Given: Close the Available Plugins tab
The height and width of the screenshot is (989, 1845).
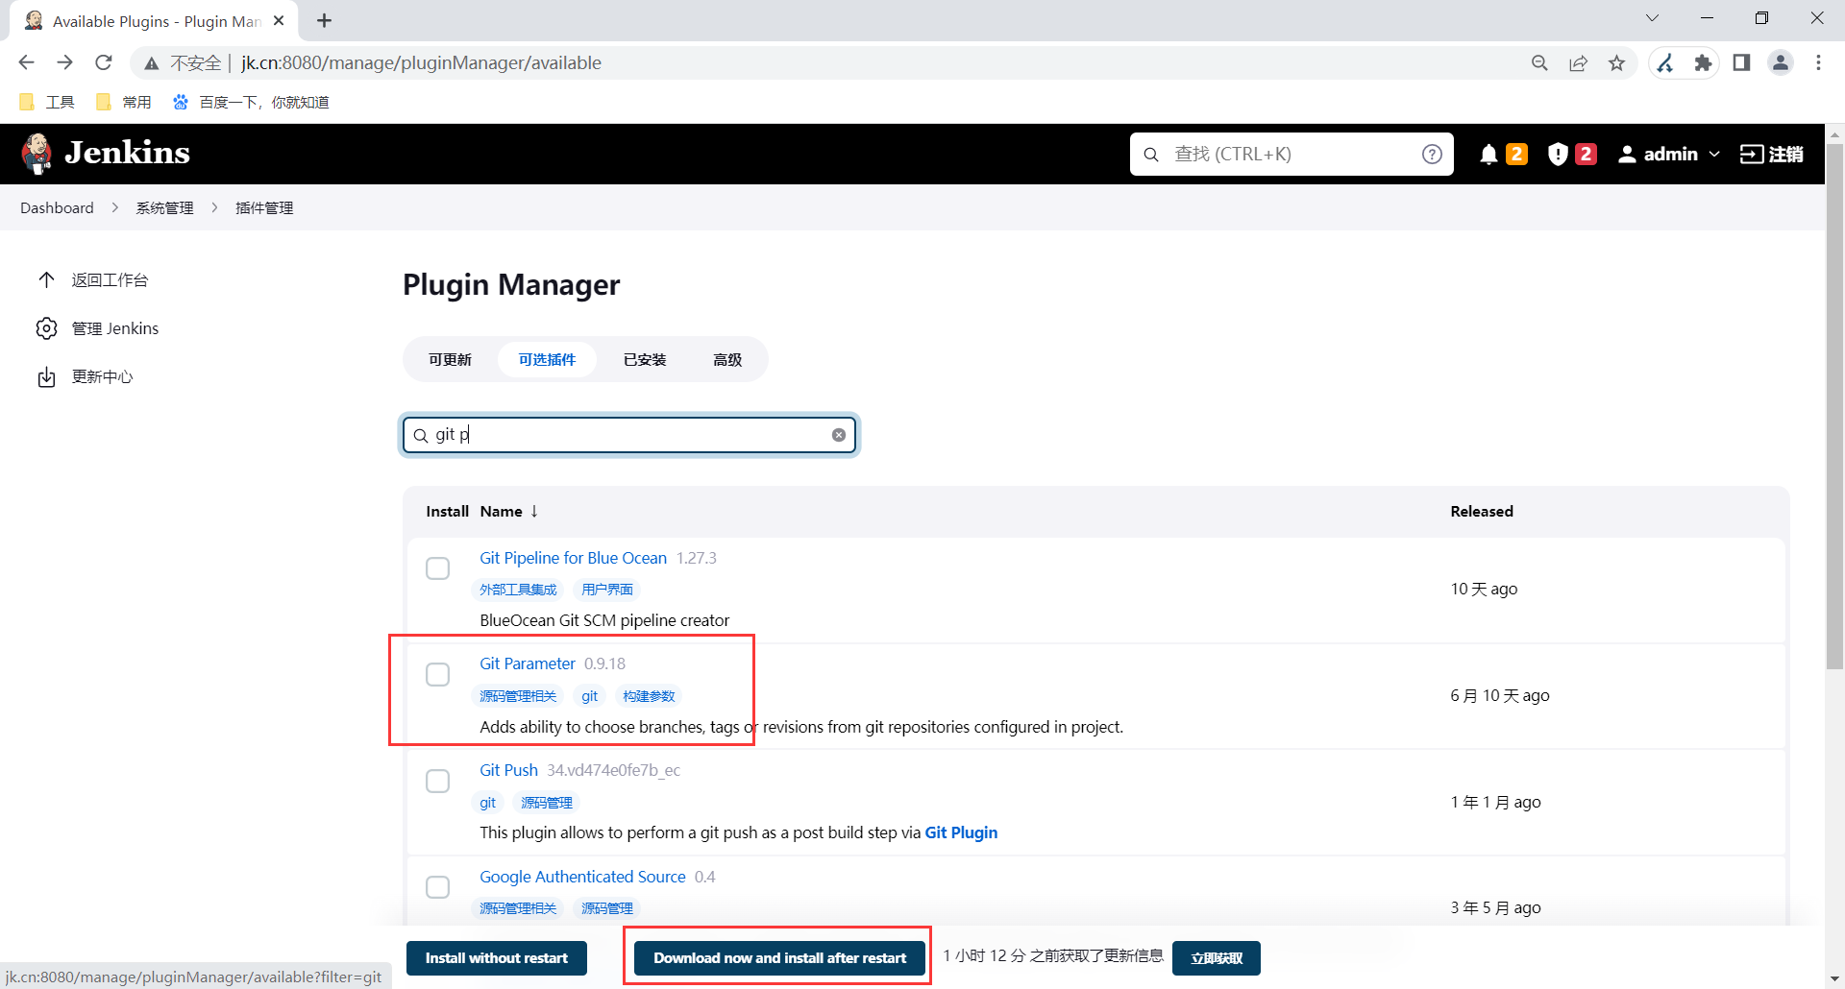Looking at the screenshot, I should (279, 20).
